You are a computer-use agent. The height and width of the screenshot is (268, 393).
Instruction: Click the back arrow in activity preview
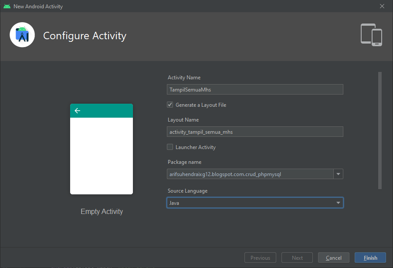point(78,111)
